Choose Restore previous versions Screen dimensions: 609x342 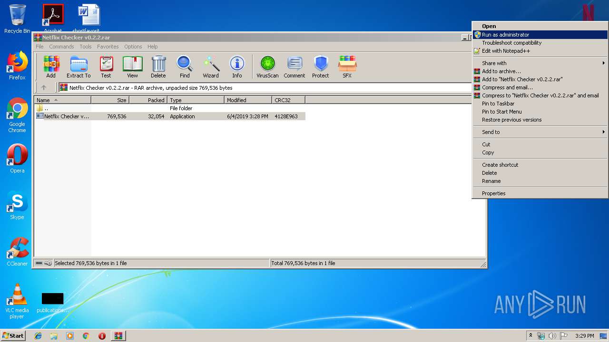tap(540, 120)
